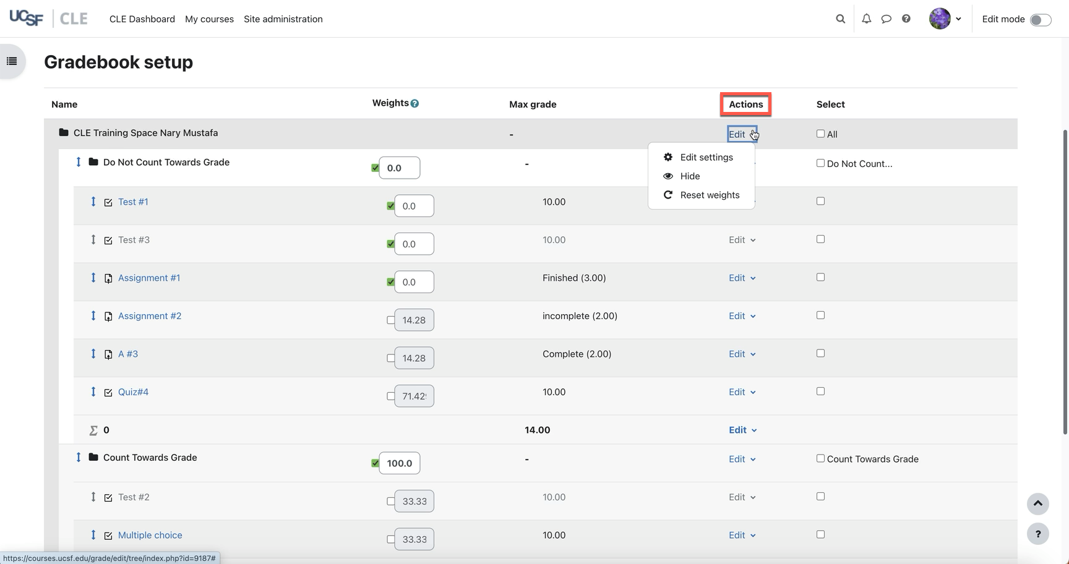The height and width of the screenshot is (564, 1069).
Task: Click the Weights help icon
Action: click(414, 103)
